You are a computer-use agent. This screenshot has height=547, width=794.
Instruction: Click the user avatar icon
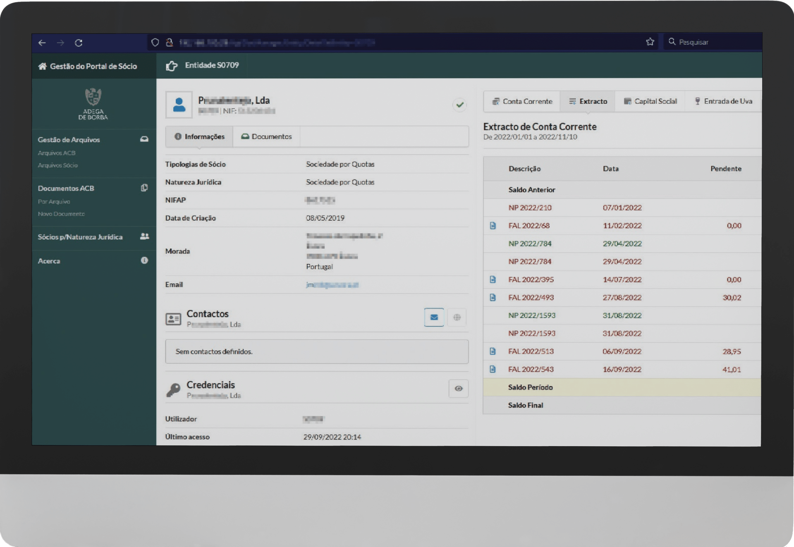tap(179, 105)
